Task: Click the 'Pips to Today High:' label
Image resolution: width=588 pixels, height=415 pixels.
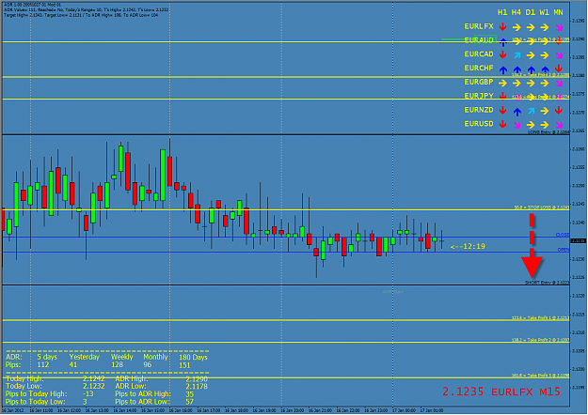Action: (37, 393)
